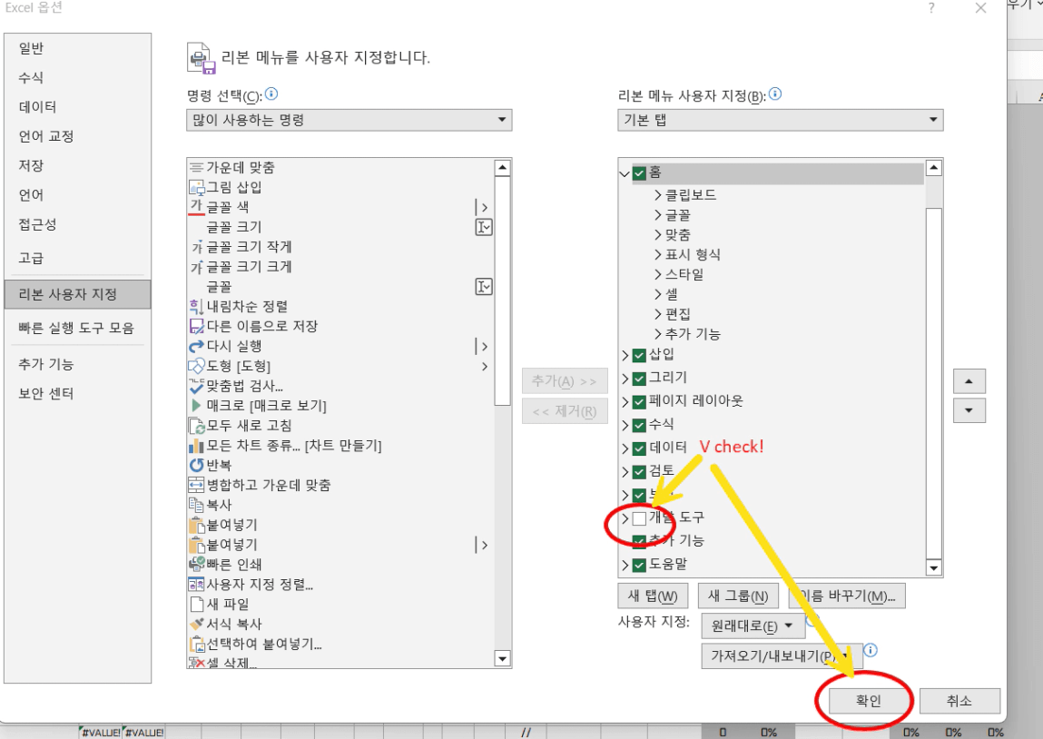Select the 반복 command icon
This screenshot has height=739, width=1043.
click(x=196, y=466)
